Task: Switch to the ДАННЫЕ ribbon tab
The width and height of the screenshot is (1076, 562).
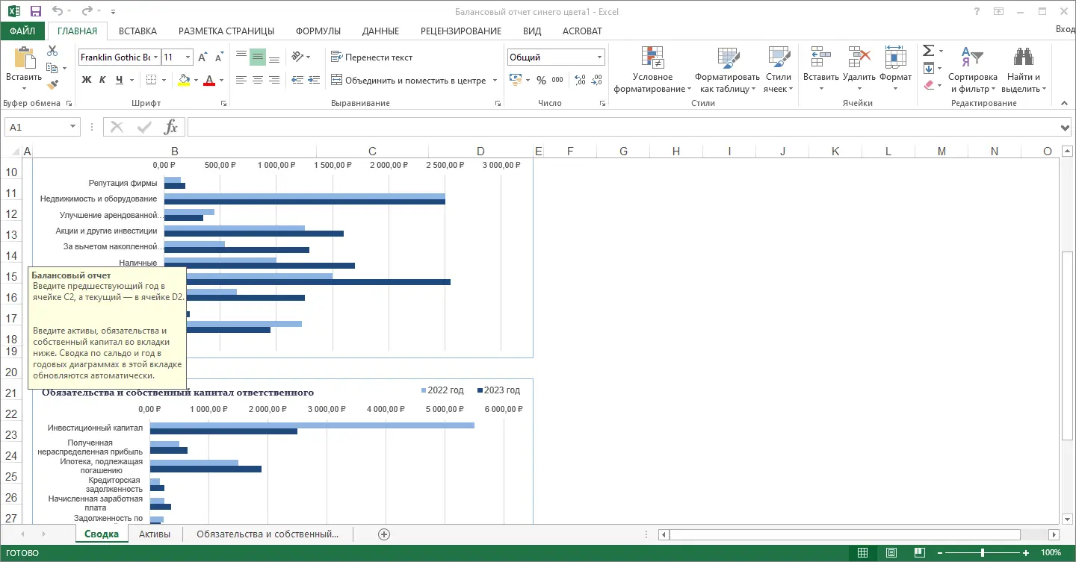Action: [380, 31]
